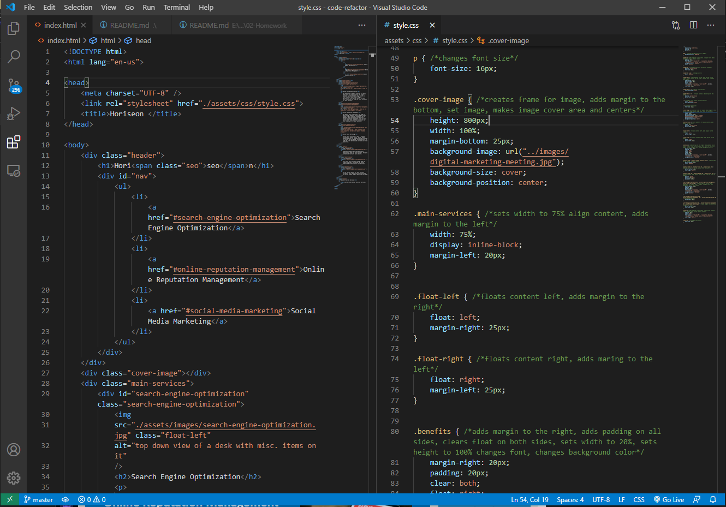Open the File menu
726x507 pixels.
[29, 7]
